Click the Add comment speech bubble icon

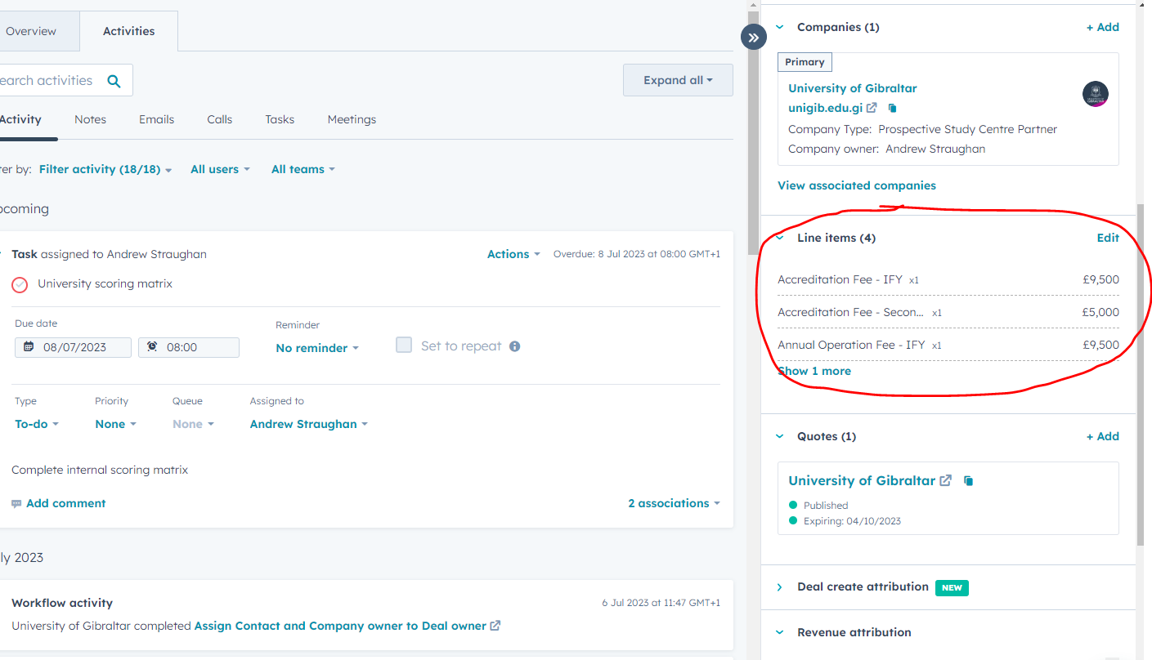[x=16, y=504]
